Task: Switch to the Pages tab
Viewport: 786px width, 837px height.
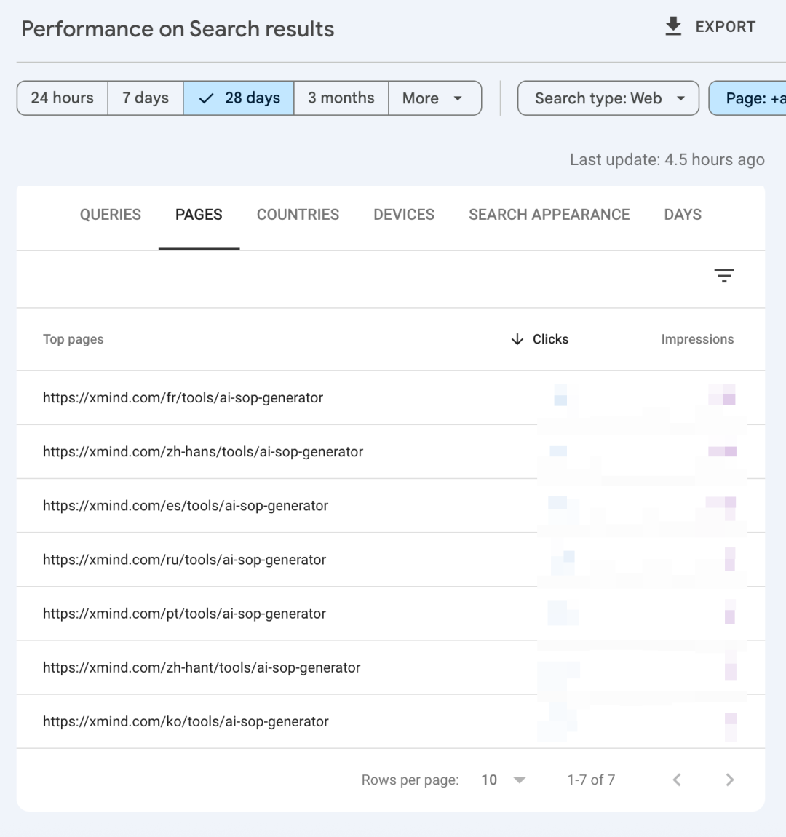Action: [199, 215]
